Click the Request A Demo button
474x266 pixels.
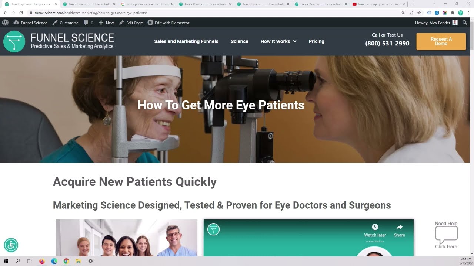441,41
